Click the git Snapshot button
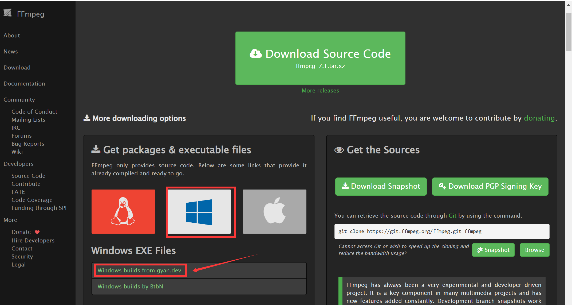This screenshot has height=305, width=572. [493, 250]
